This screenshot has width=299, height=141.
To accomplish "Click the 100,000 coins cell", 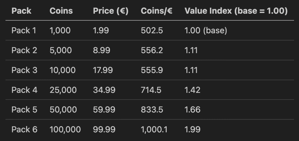I will pyautogui.click(x=65, y=130).
